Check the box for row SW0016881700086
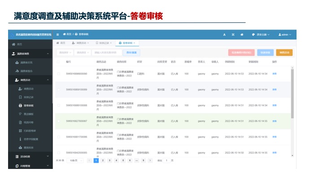323x181 pixels. click(x=59, y=137)
